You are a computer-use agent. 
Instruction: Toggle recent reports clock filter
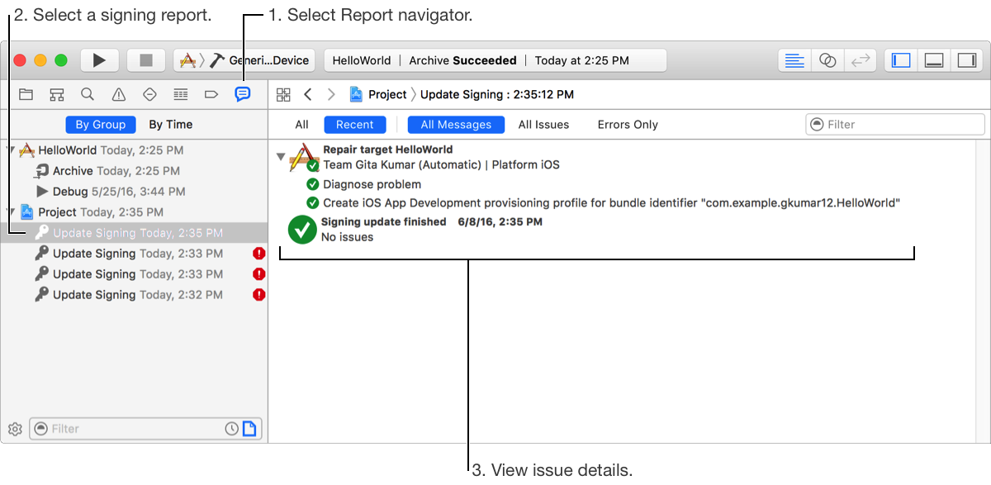(x=232, y=429)
